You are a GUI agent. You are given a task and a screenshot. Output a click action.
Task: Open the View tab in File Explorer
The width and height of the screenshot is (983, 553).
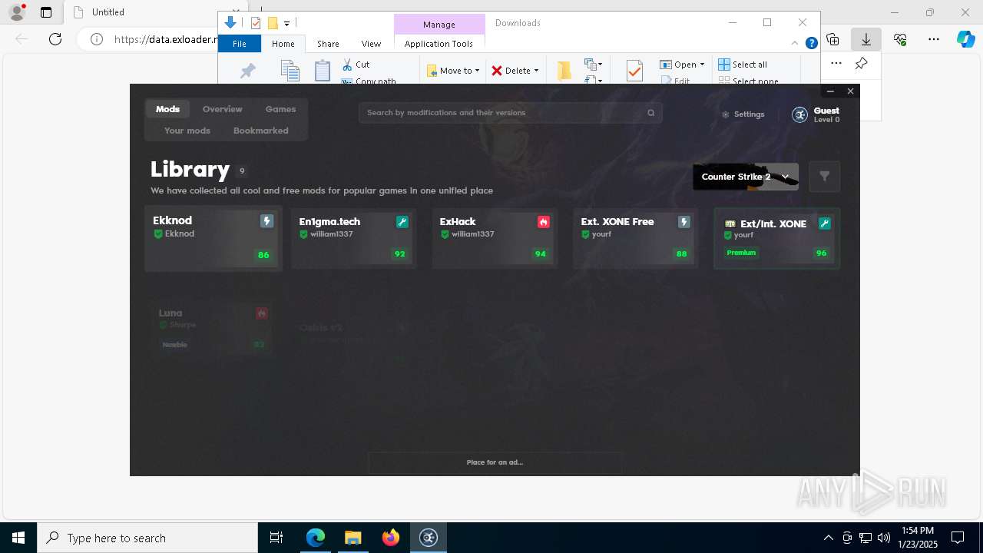pos(371,44)
